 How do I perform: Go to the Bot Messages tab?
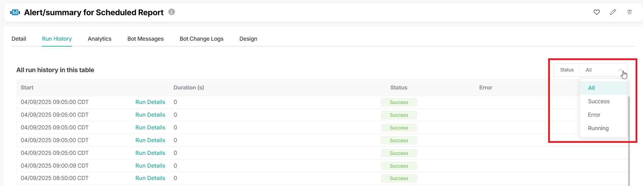pyautogui.click(x=145, y=39)
